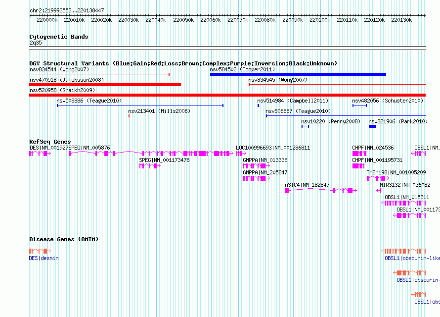Screen dimensions: 440x317
Task: Click the third orange OBSL1 OMIM glyph
Action: coord(418,295)
